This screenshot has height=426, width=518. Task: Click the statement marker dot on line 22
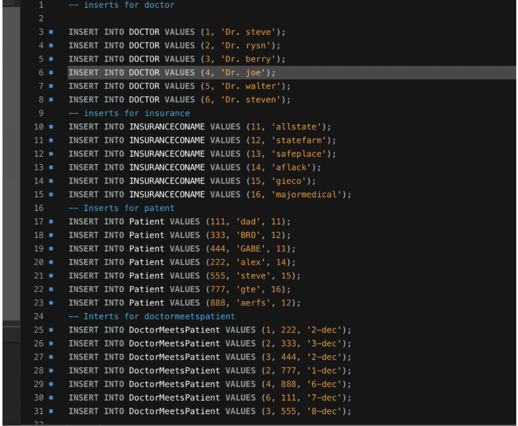click(x=51, y=289)
